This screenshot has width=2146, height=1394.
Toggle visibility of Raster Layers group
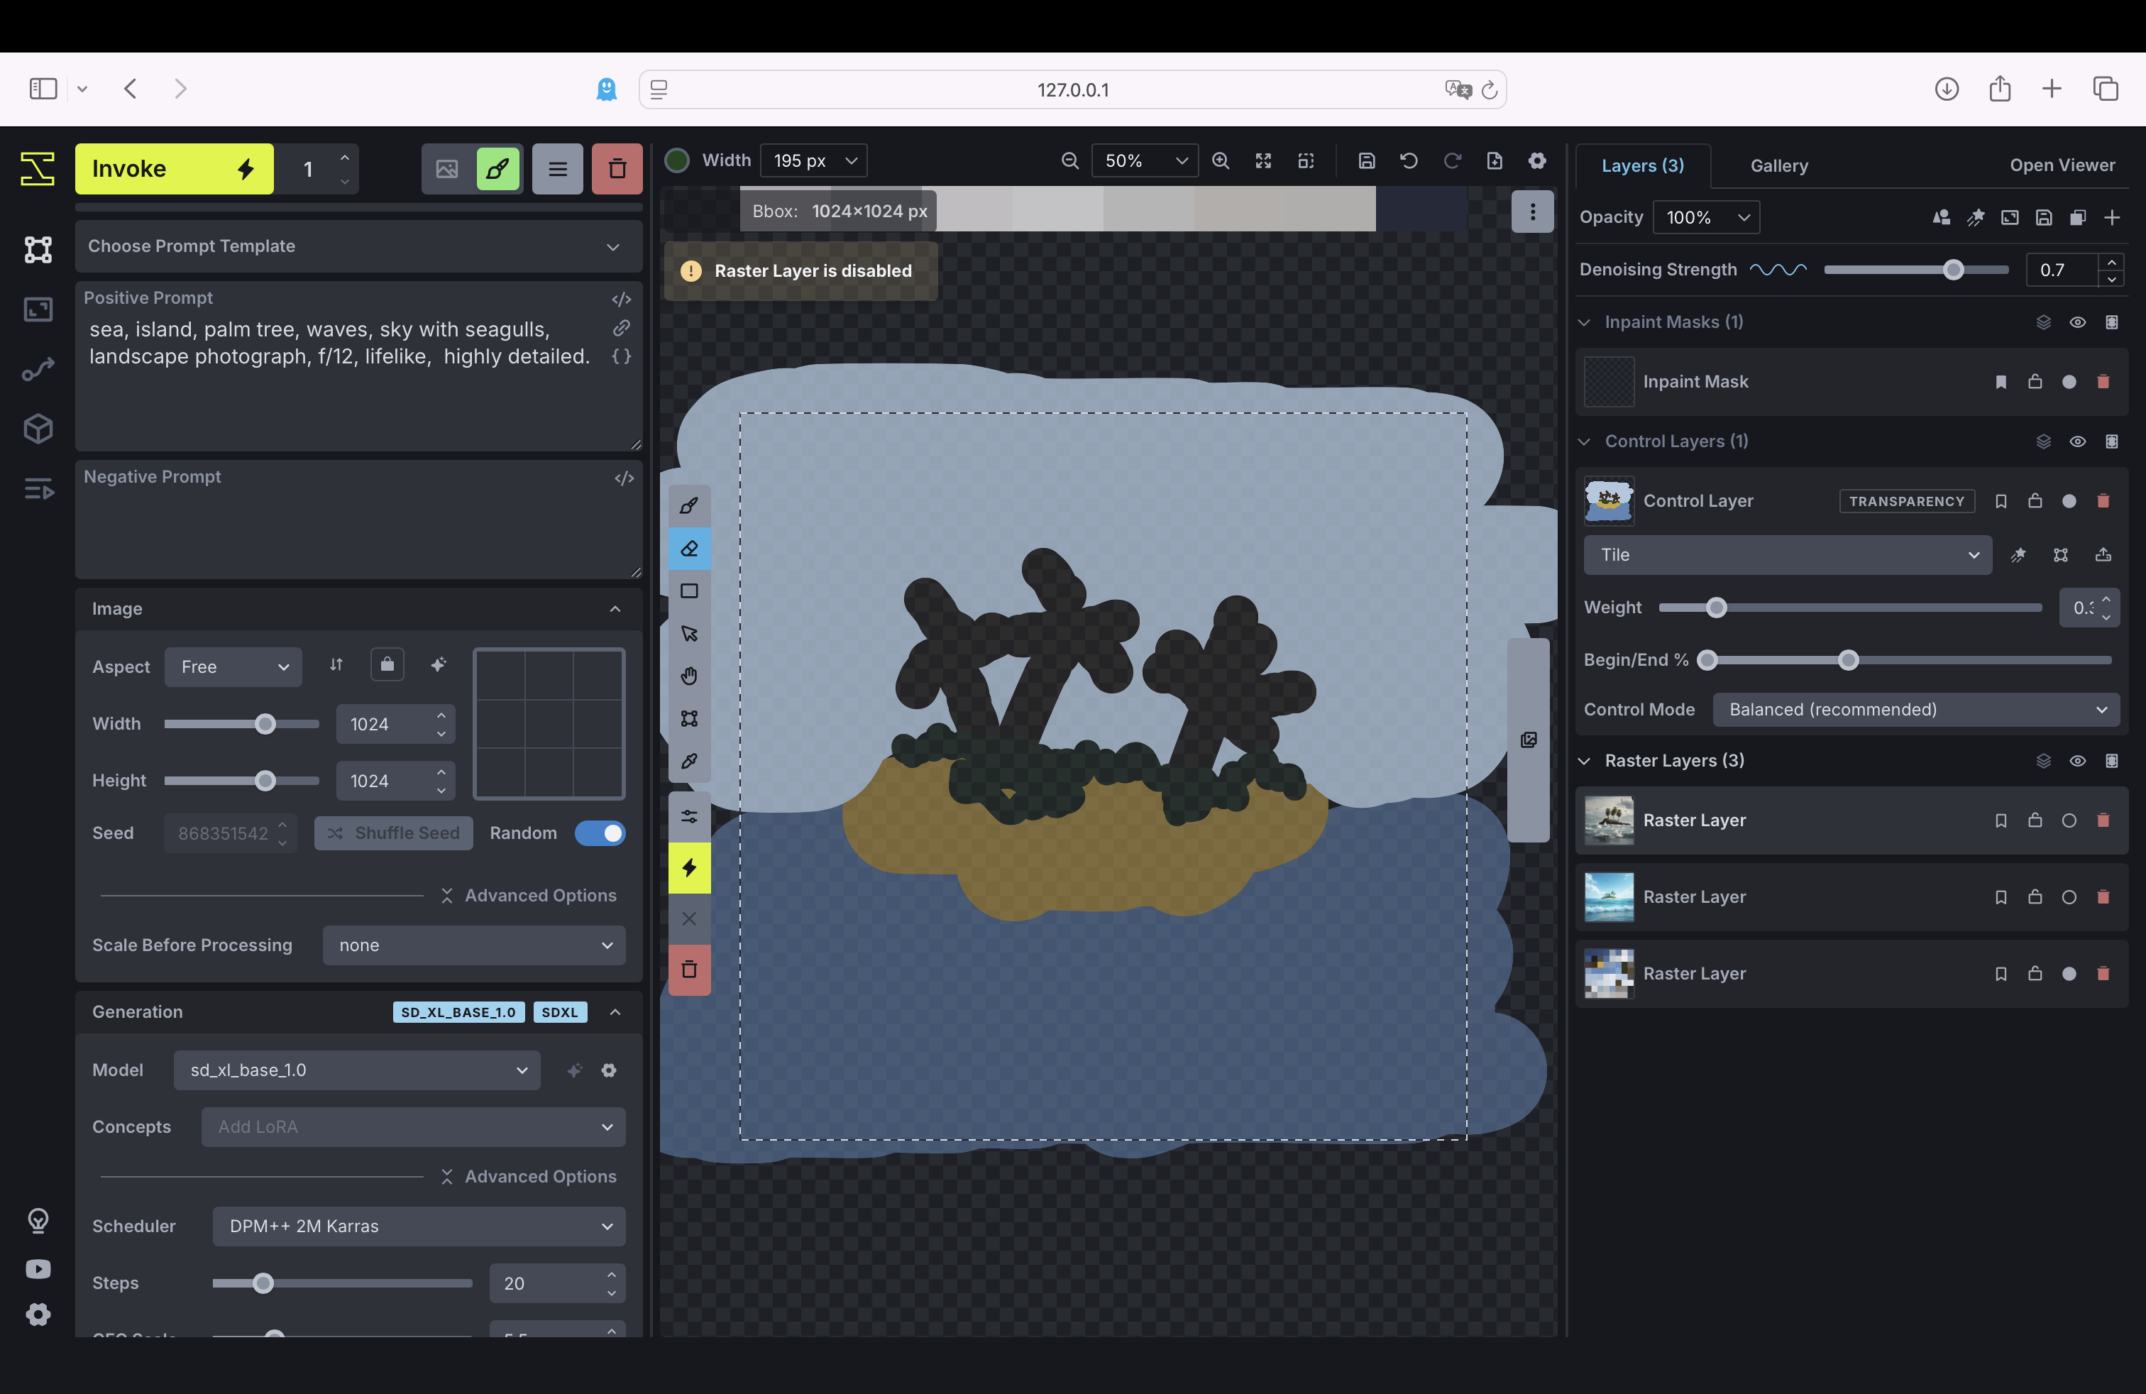click(x=2077, y=761)
